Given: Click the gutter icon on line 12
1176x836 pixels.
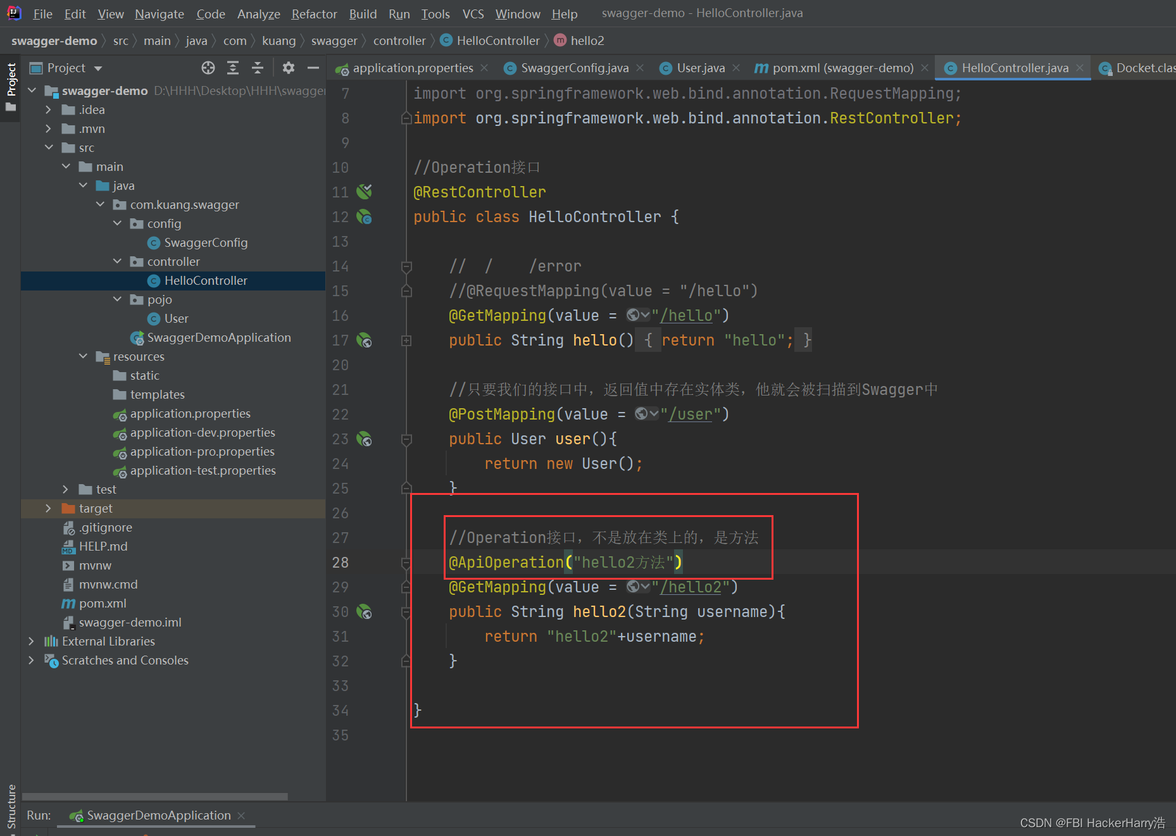Looking at the screenshot, I should pyautogui.click(x=364, y=216).
